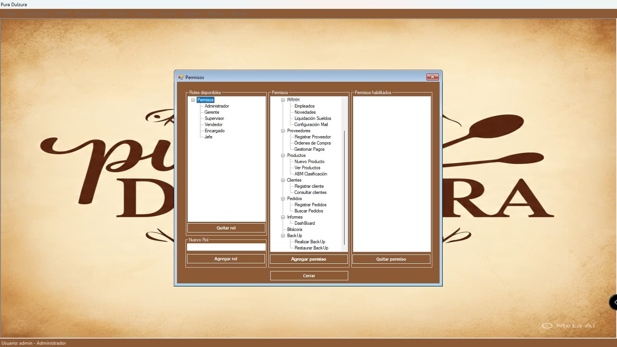Select the Administrador role
This screenshot has width=617, height=347.
[x=217, y=106]
